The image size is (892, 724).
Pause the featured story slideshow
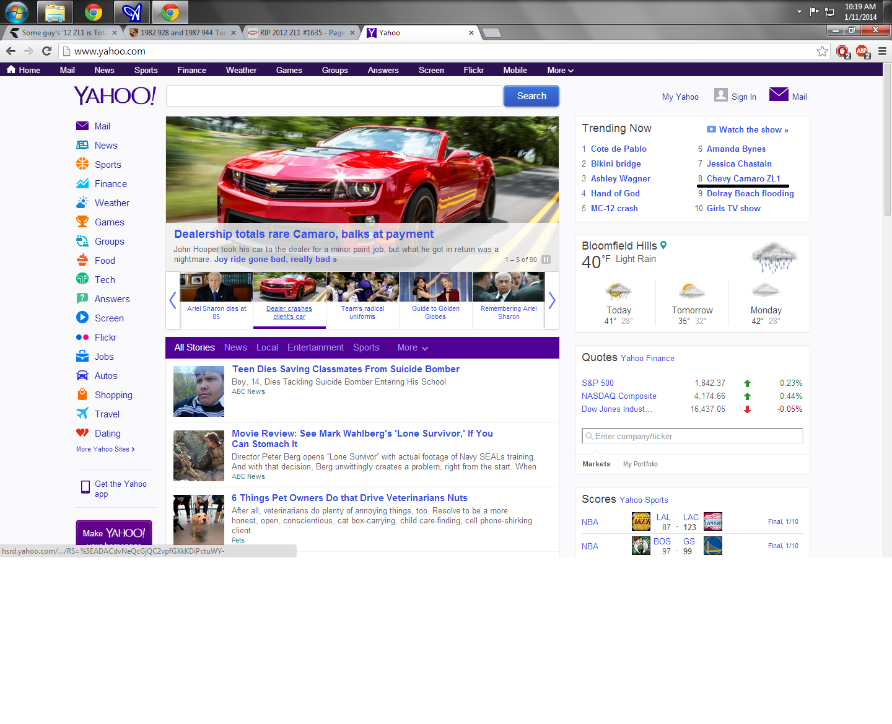point(546,260)
